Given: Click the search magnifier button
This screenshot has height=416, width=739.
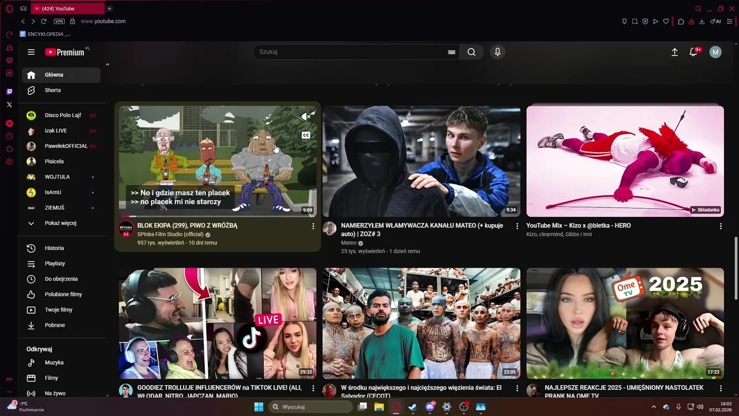Looking at the screenshot, I should (472, 52).
